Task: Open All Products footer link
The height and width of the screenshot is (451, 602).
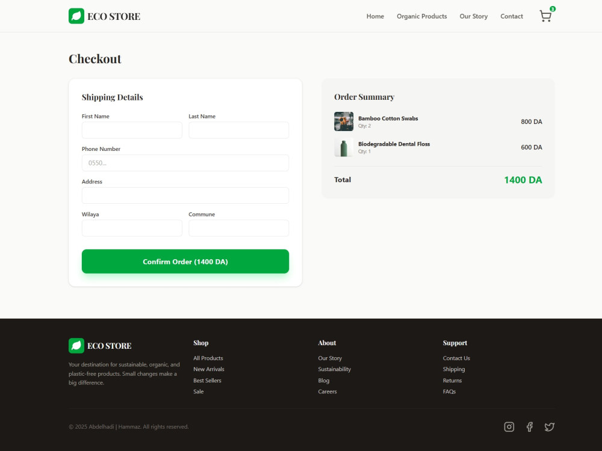Action: tap(208, 358)
